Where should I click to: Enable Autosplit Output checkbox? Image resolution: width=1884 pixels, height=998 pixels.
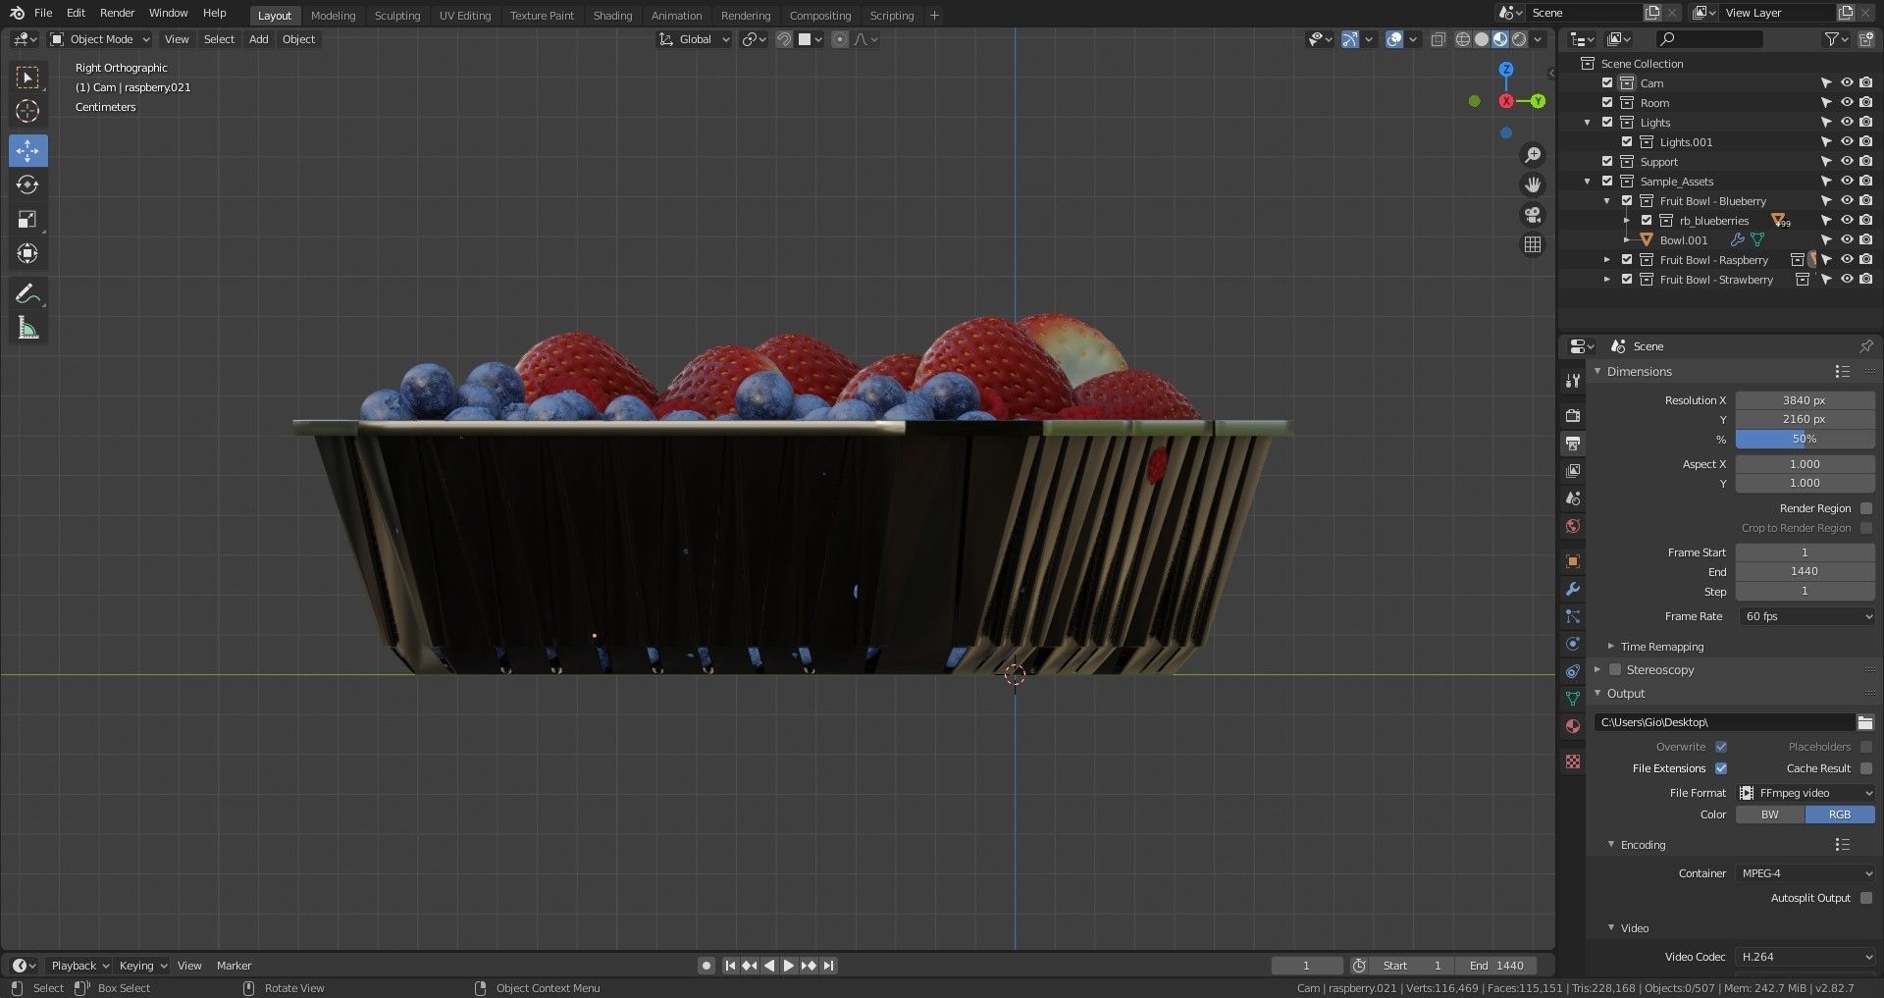click(1865, 898)
